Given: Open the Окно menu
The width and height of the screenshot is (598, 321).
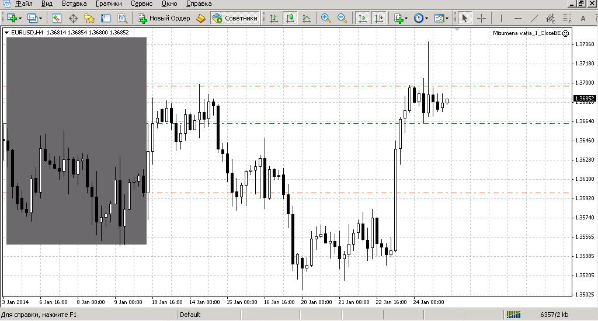Looking at the screenshot, I should coord(169,4).
